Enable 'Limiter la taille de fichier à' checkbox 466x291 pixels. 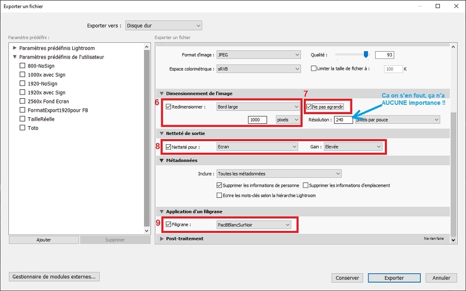point(314,68)
